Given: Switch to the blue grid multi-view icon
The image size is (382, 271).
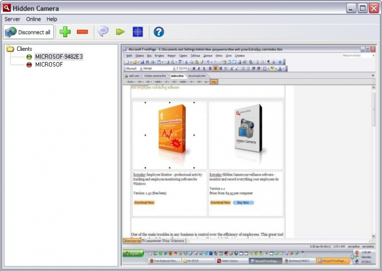Looking at the screenshot, I should tap(138, 32).
